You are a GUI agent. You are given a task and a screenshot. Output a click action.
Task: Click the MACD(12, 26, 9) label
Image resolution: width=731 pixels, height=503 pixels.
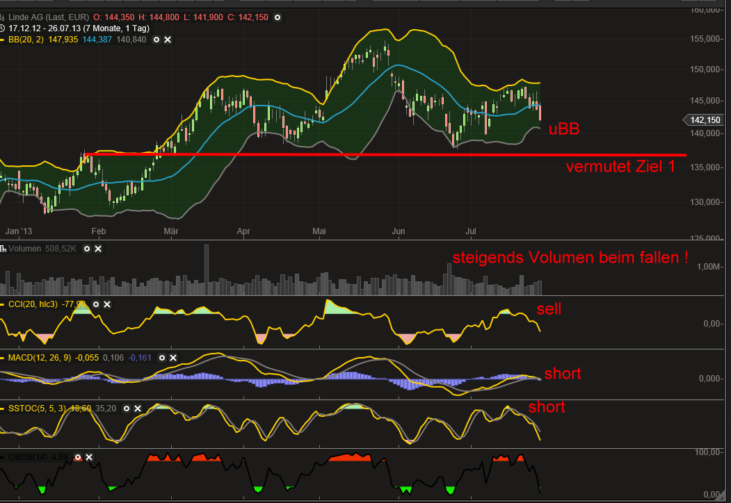[x=40, y=358]
